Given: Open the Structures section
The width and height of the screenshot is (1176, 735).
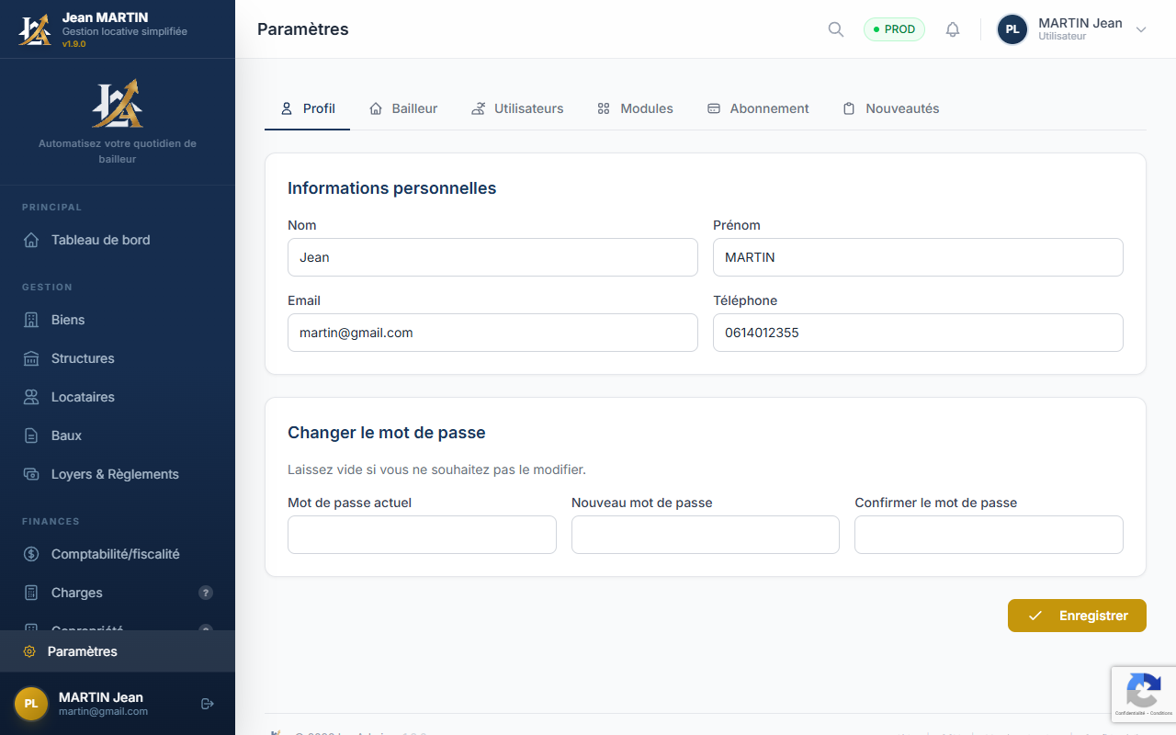Looking at the screenshot, I should pyautogui.click(x=83, y=358).
